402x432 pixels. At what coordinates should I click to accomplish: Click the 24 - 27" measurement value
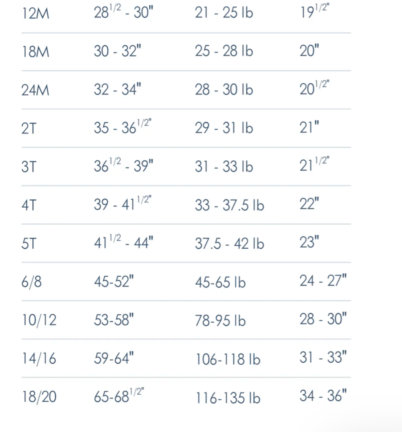coord(323,280)
